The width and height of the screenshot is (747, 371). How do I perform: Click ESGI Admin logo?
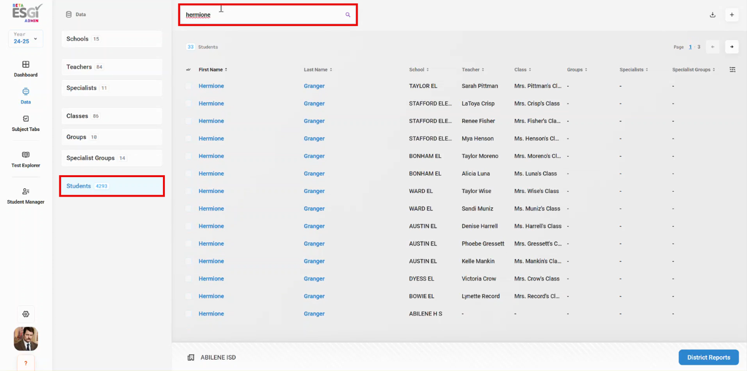point(27,13)
